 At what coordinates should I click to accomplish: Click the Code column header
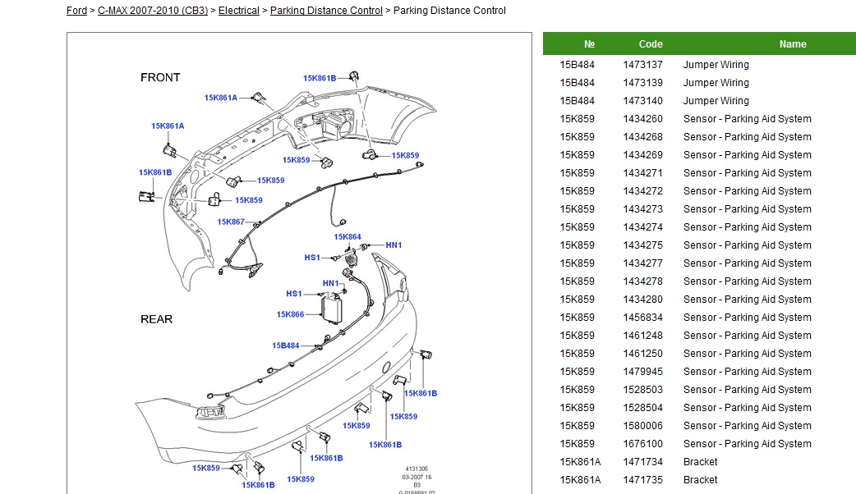tap(650, 44)
